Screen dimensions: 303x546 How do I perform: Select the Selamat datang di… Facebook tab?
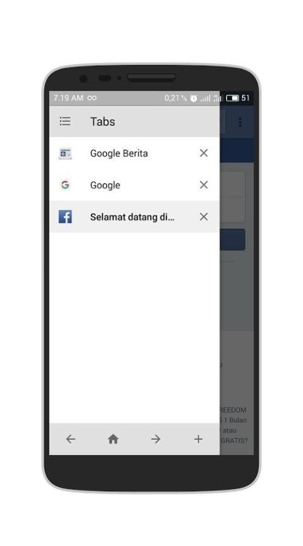pyautogui.click(x=134, y=217)
